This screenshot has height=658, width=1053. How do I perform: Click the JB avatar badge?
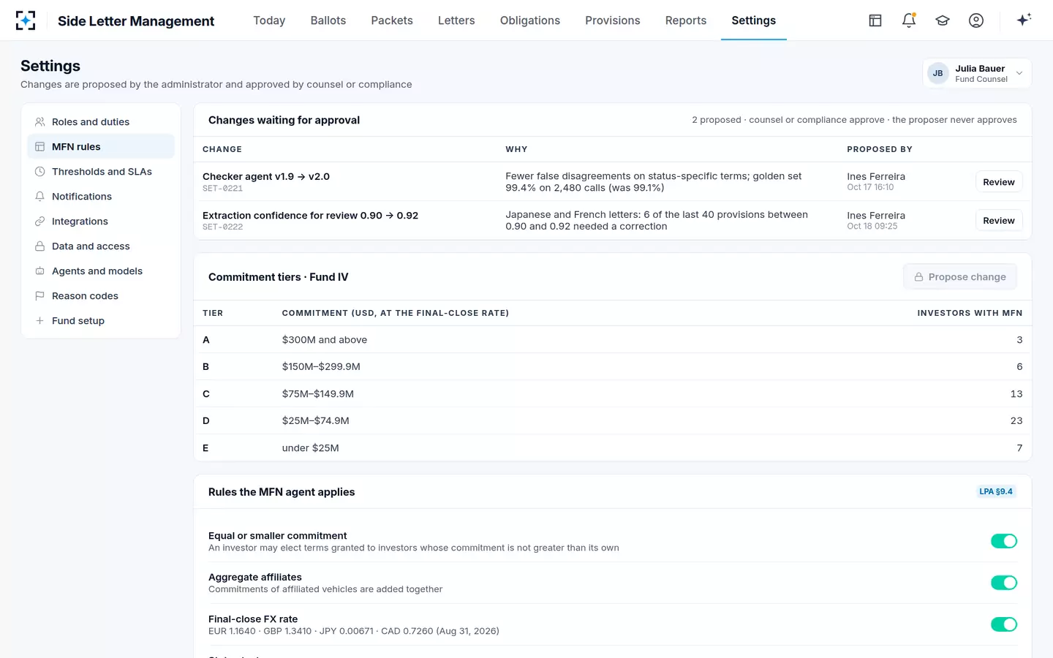click(938, 73)
